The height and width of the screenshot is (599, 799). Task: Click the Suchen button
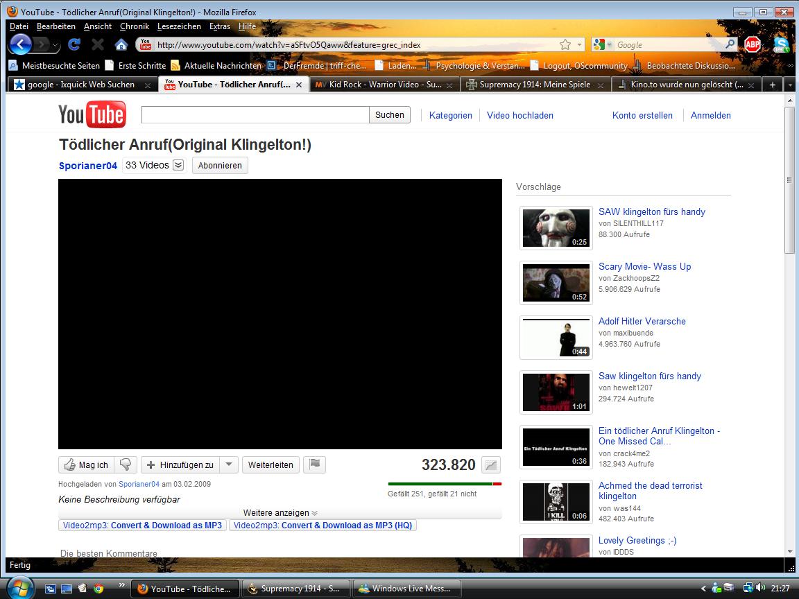pyautogui.click(x=390, y=114)
